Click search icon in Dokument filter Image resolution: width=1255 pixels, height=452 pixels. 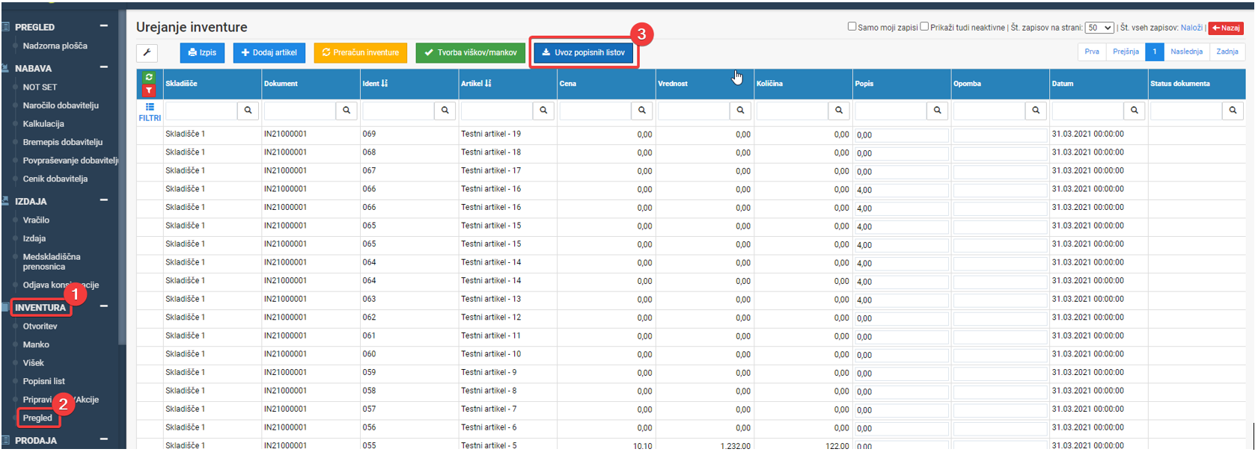coord(346,111)
